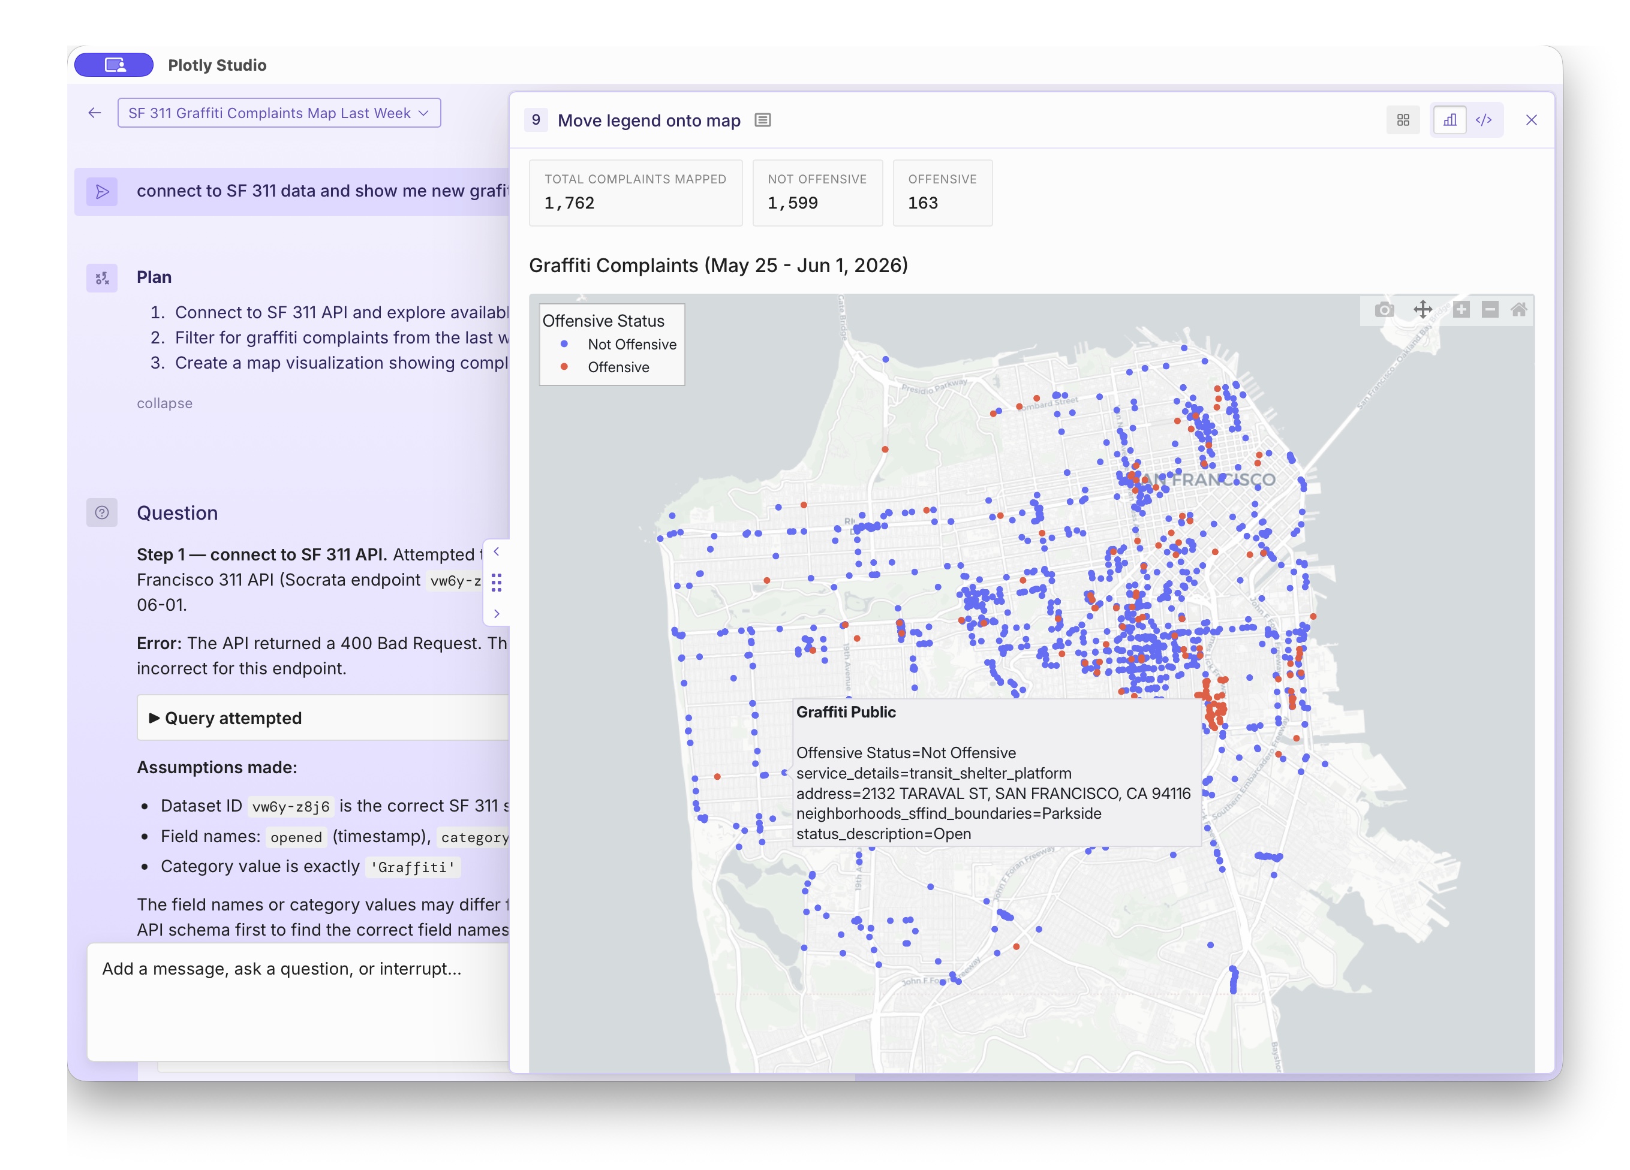Screen dimensions: 1630x1170
Task: Select the pan tool in map modebar
Action: [1423, 309]
